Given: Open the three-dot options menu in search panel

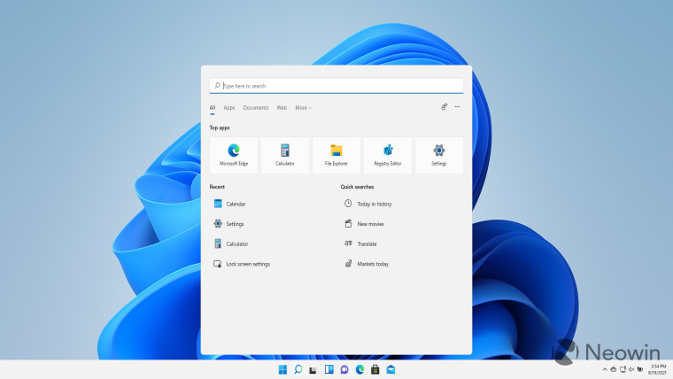Looking at the screenshot, I should tap(457, 107).
